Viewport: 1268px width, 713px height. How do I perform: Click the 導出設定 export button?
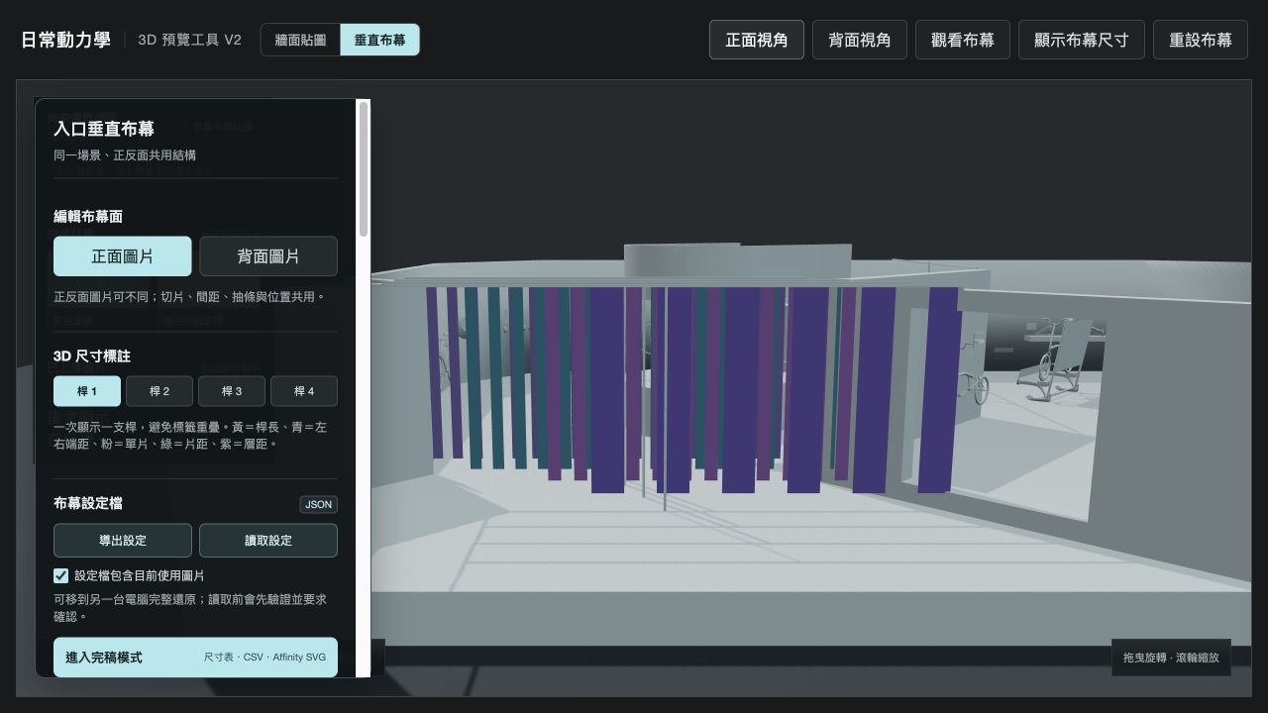pos(123,541)
